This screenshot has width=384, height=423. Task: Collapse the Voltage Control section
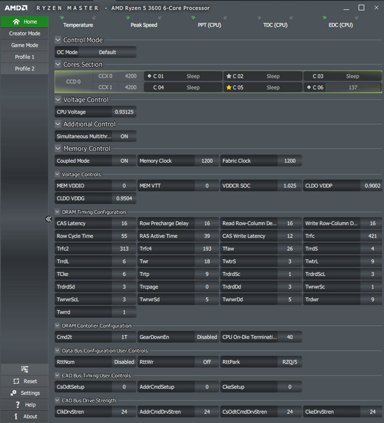coord(58,99)
